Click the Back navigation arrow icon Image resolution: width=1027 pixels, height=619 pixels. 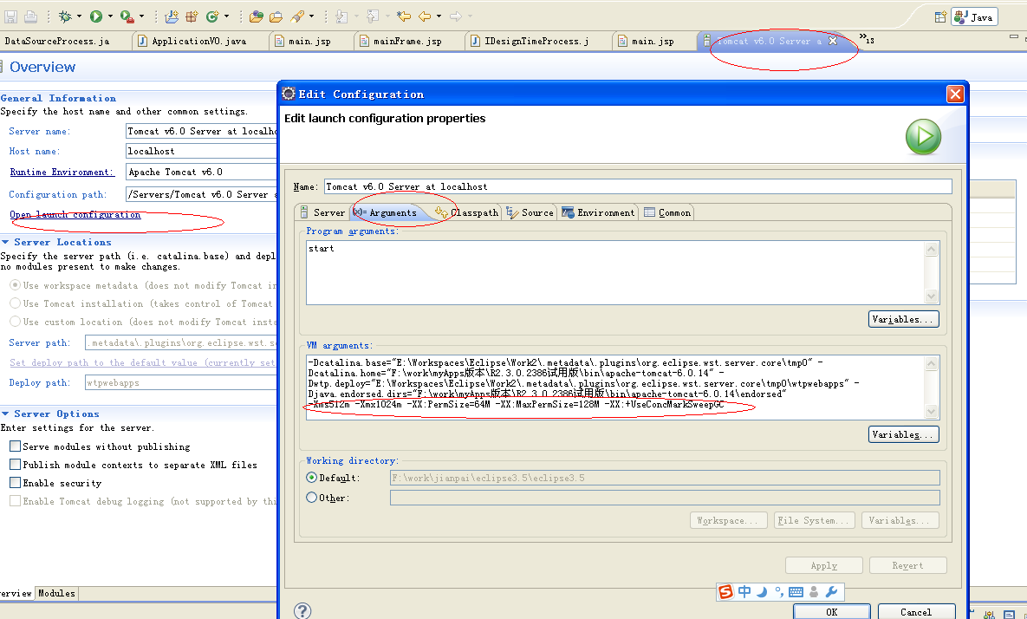tap(425, 16)
